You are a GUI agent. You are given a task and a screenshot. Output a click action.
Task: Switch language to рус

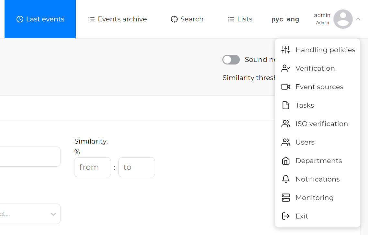coord(277,19)
